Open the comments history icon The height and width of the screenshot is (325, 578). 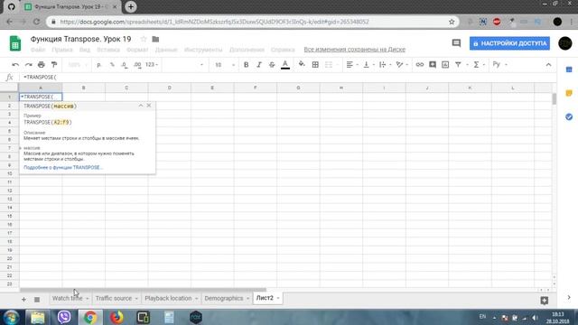coord(456,43)
